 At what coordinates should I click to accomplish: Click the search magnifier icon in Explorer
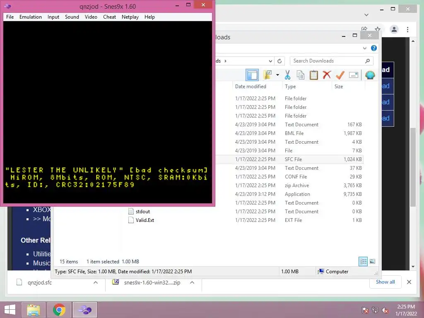pos(367,61)
